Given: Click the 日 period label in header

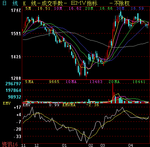Looking at the screenshot, I should coord(4,3).
